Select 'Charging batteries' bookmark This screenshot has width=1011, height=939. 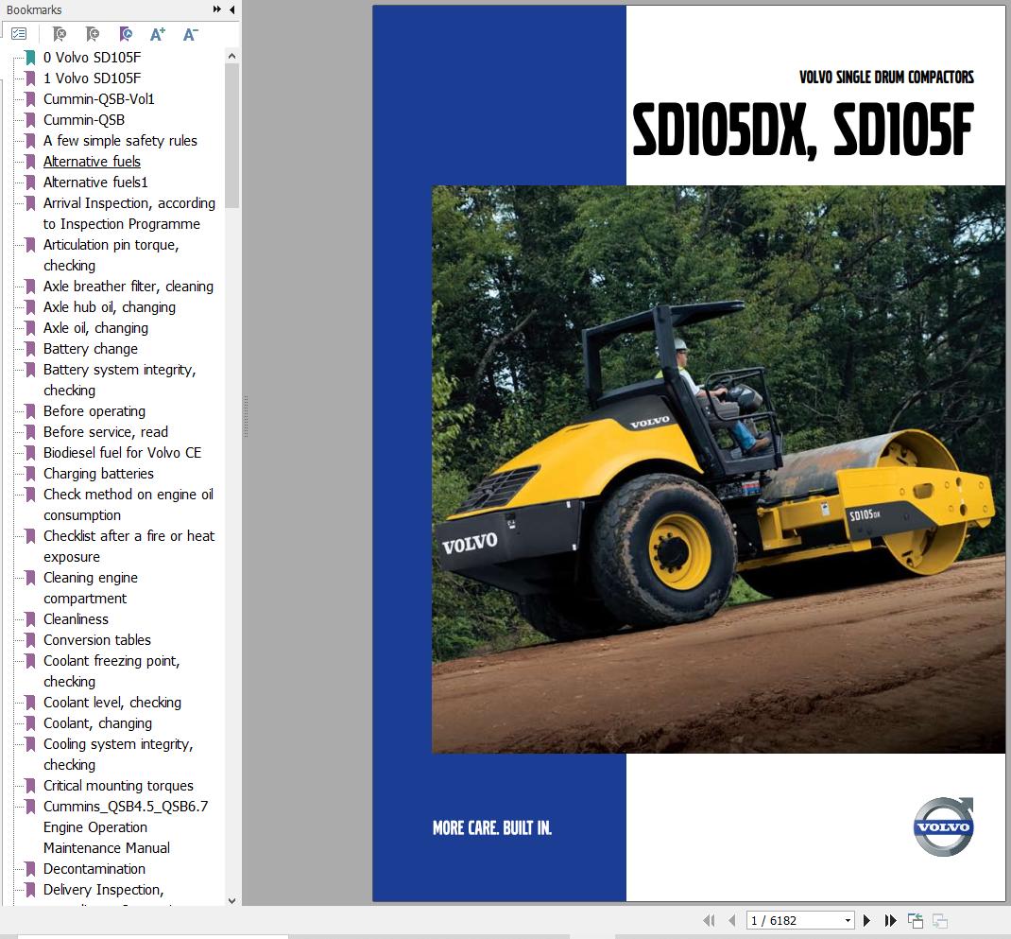click(x=98, y=474)
